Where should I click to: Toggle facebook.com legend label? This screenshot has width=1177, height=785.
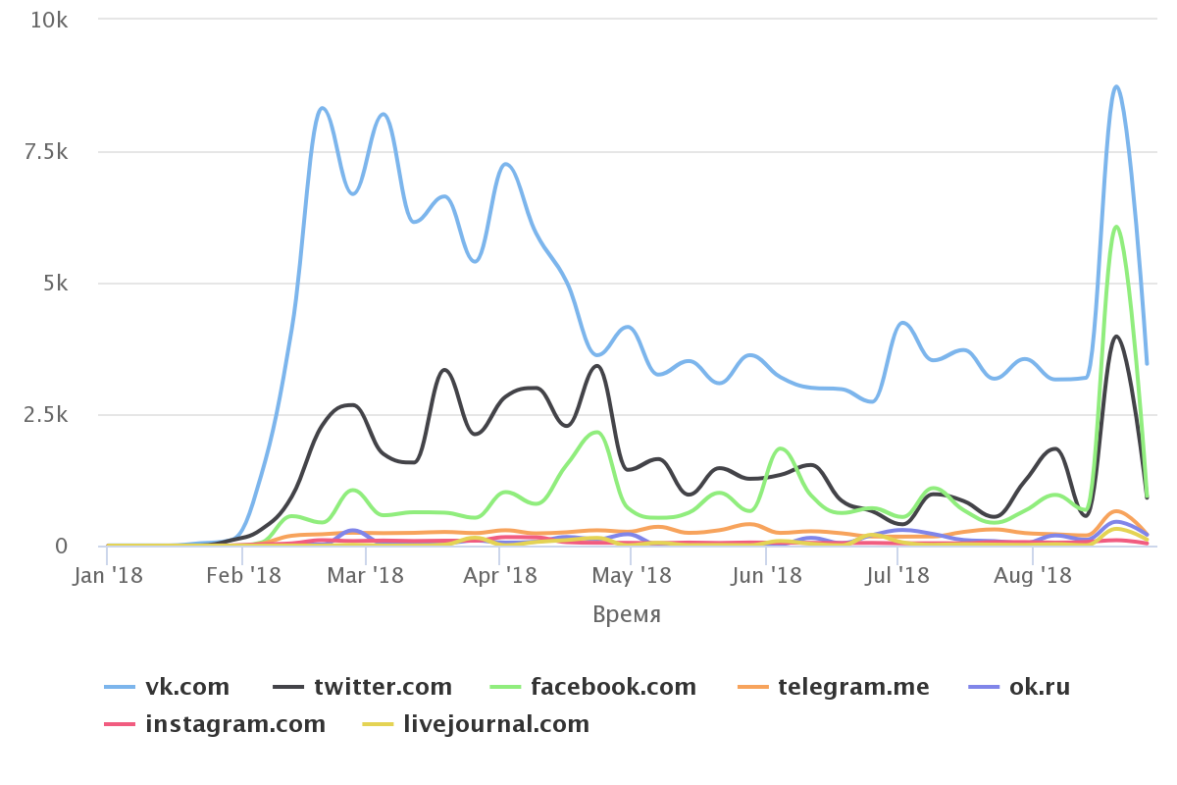pos(613,687)
